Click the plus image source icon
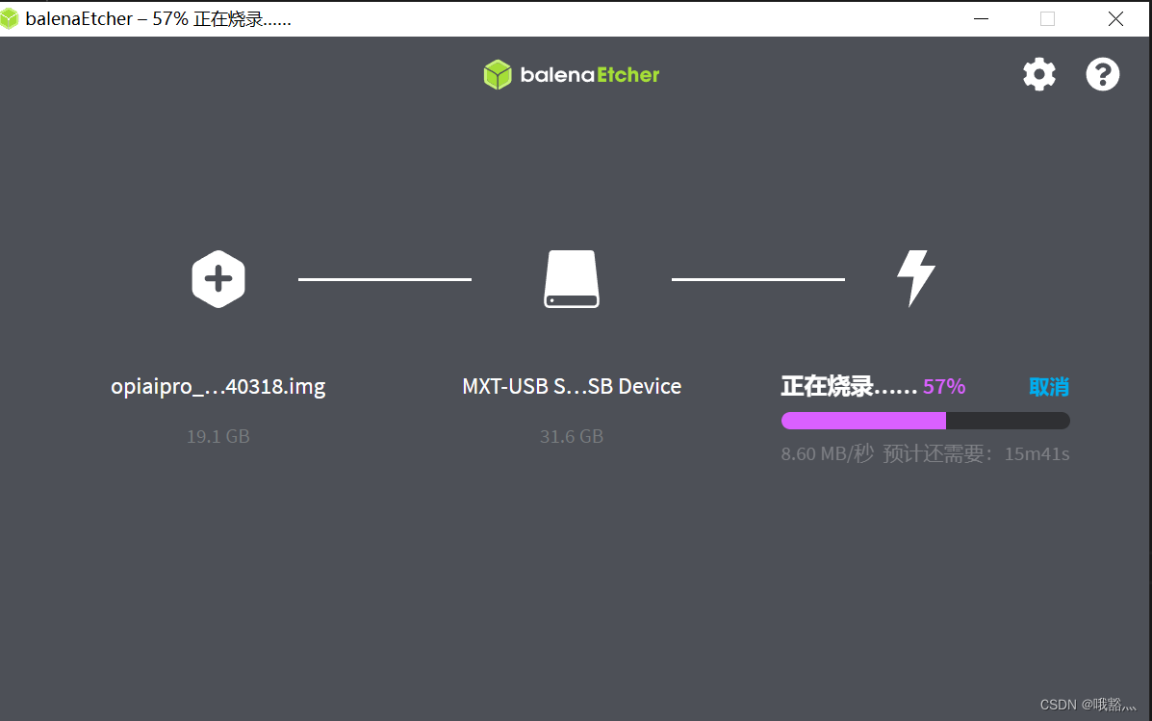1152x721 pixels. click(x=218, y=279)
